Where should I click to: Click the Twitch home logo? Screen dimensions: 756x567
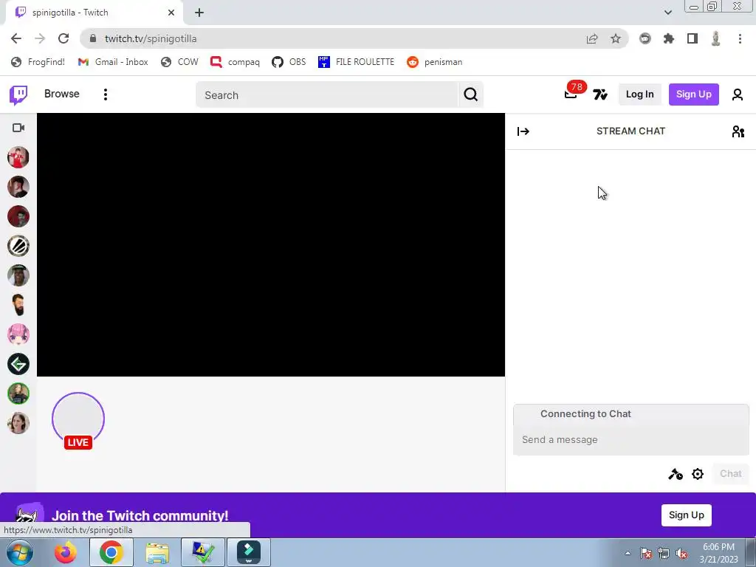tap(18, 95)
